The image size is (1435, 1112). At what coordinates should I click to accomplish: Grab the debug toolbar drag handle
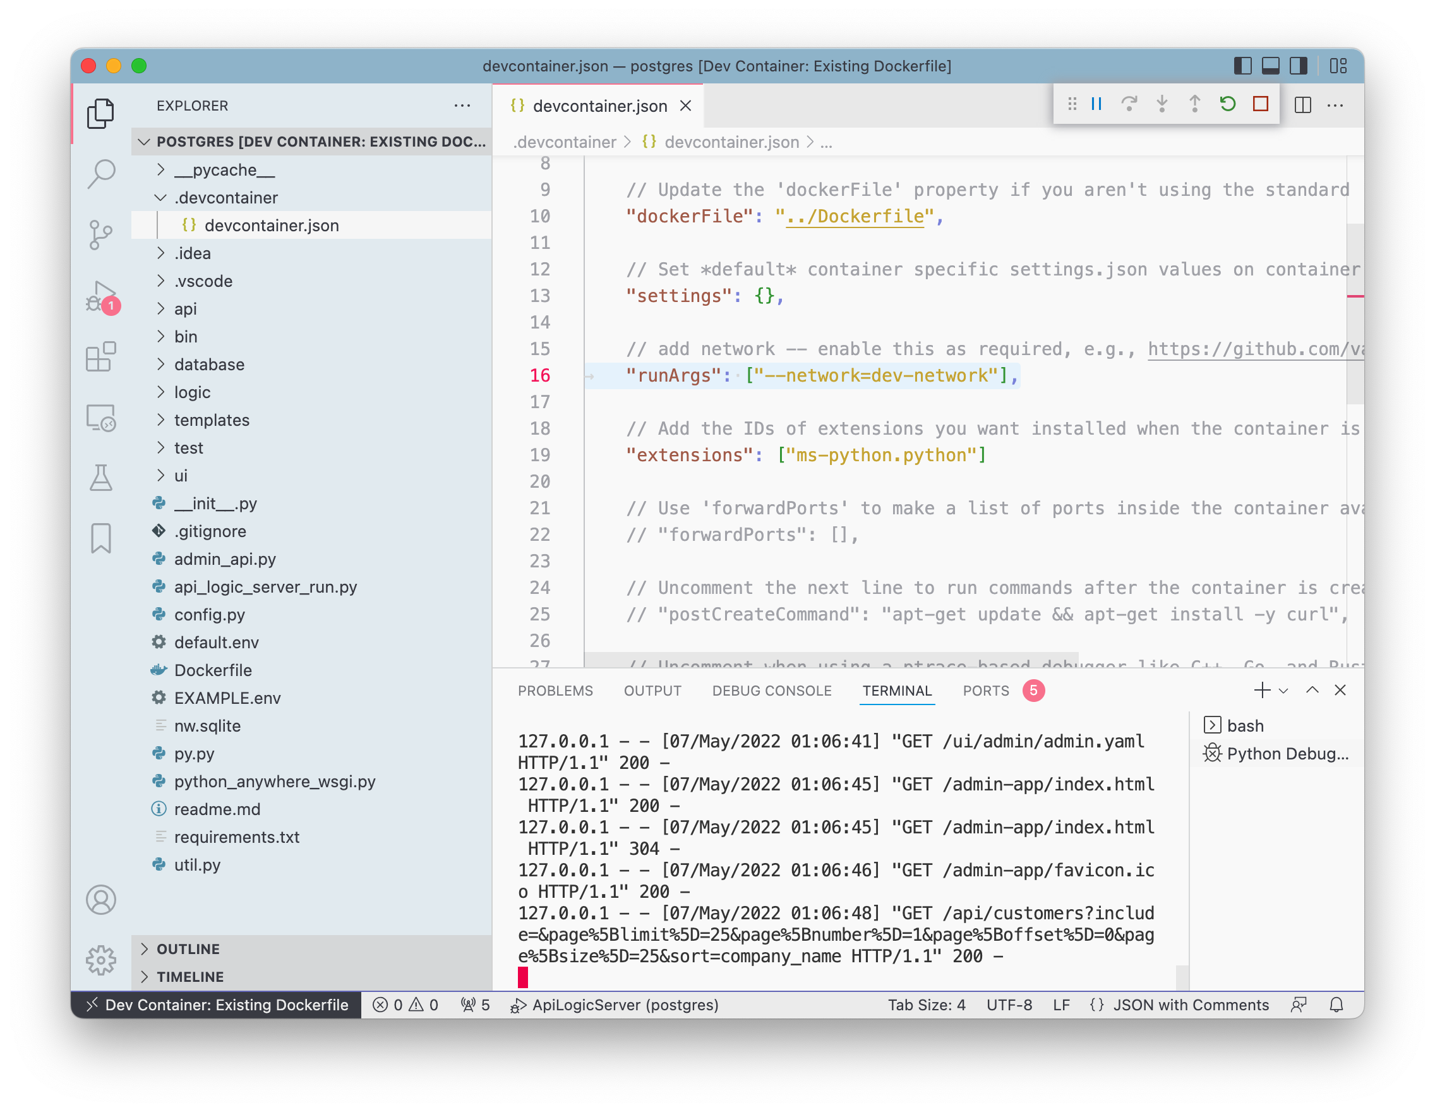point(1072,104)
